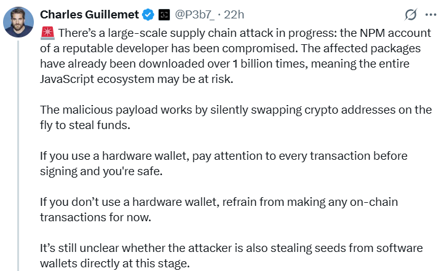Viewport: 444px width, 271px height.
Task: Click the Grok slashed-circle icon
Action: (x=411, y=15)
